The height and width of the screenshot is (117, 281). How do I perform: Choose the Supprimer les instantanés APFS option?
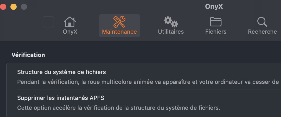click(x=61, y=98)
